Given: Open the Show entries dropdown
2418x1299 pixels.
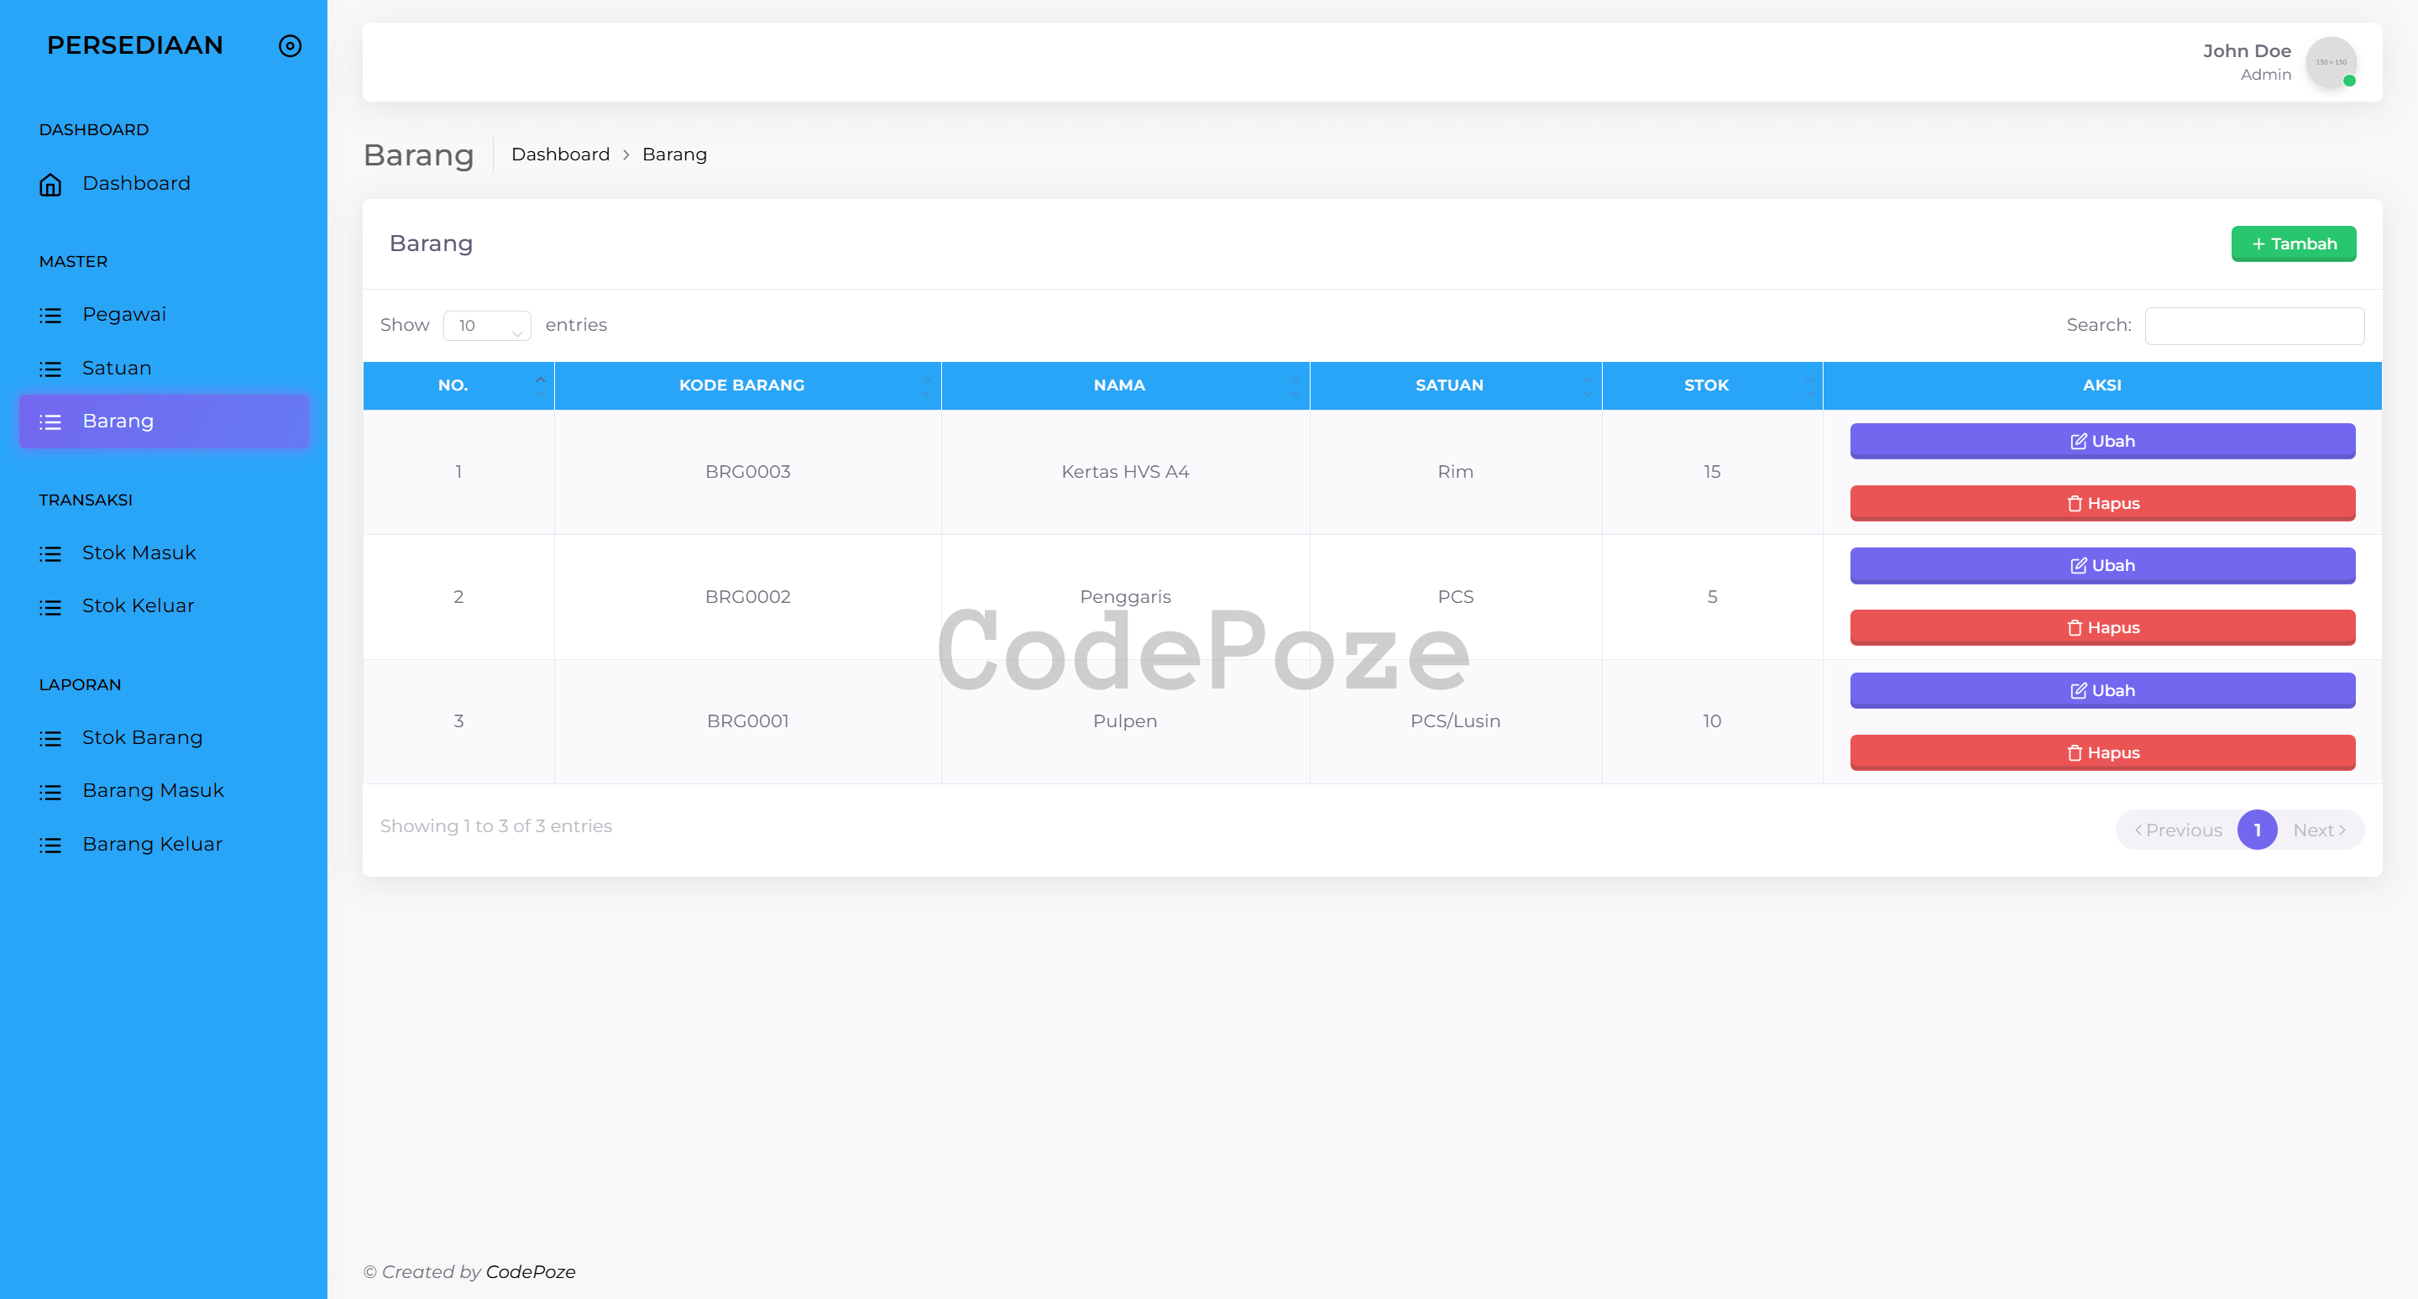Looking at the screenshot, I should [x=486, y=326].
